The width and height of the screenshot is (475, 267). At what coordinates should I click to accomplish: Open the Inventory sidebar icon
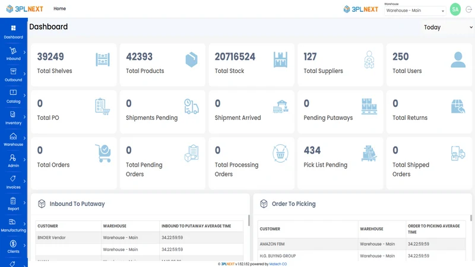tap(12, 115)
